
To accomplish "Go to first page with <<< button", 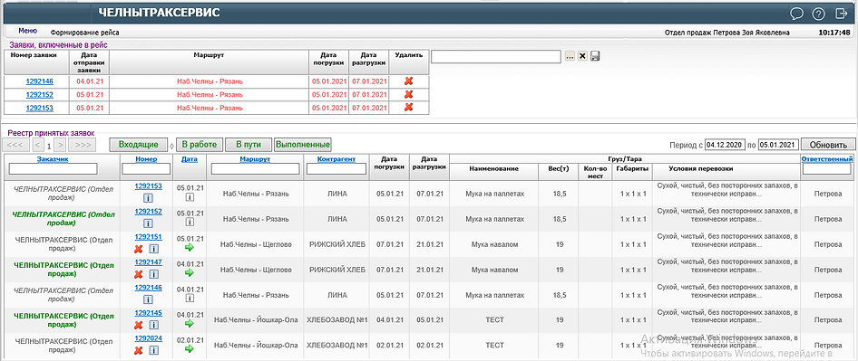I will tap(15, 145).
